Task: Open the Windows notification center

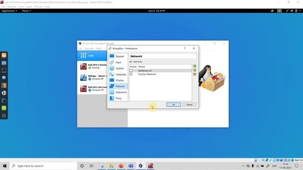Action: 297,166
